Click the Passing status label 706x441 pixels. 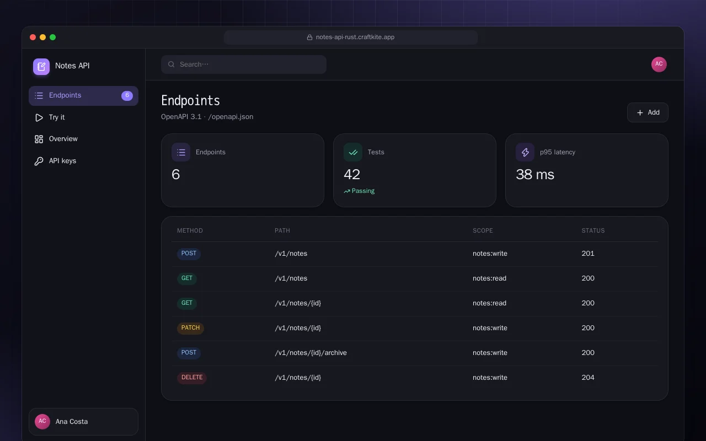click(363, 191)
